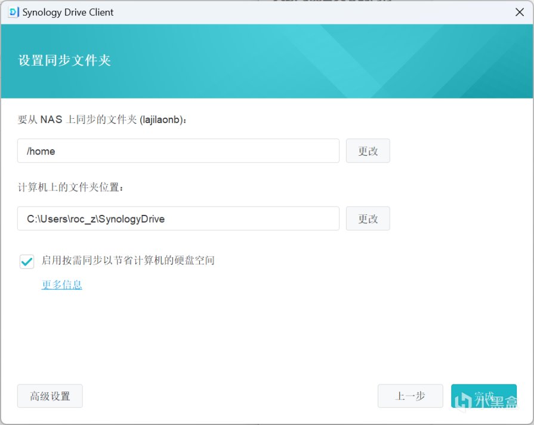Click the 设置同步文件夹 header title
This screenshot has width=534, height=425.
[64, 60]
